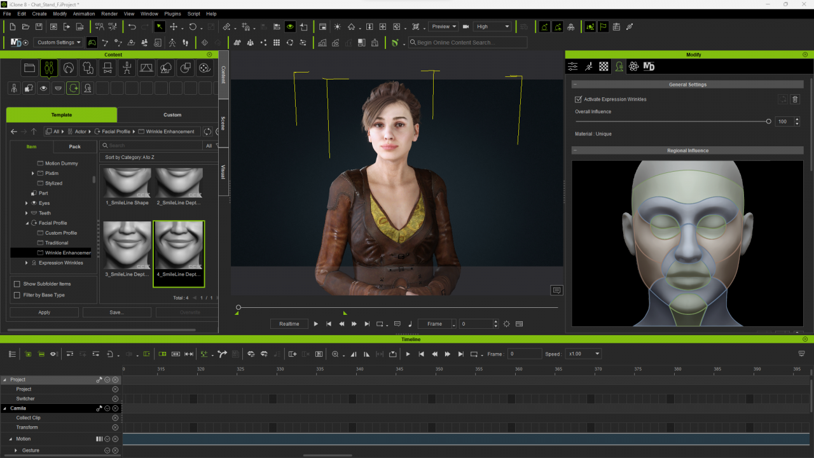Click the delete trash icon in General Settings
The height and width of the screenshot is (458, 814).
coord(795,99)
